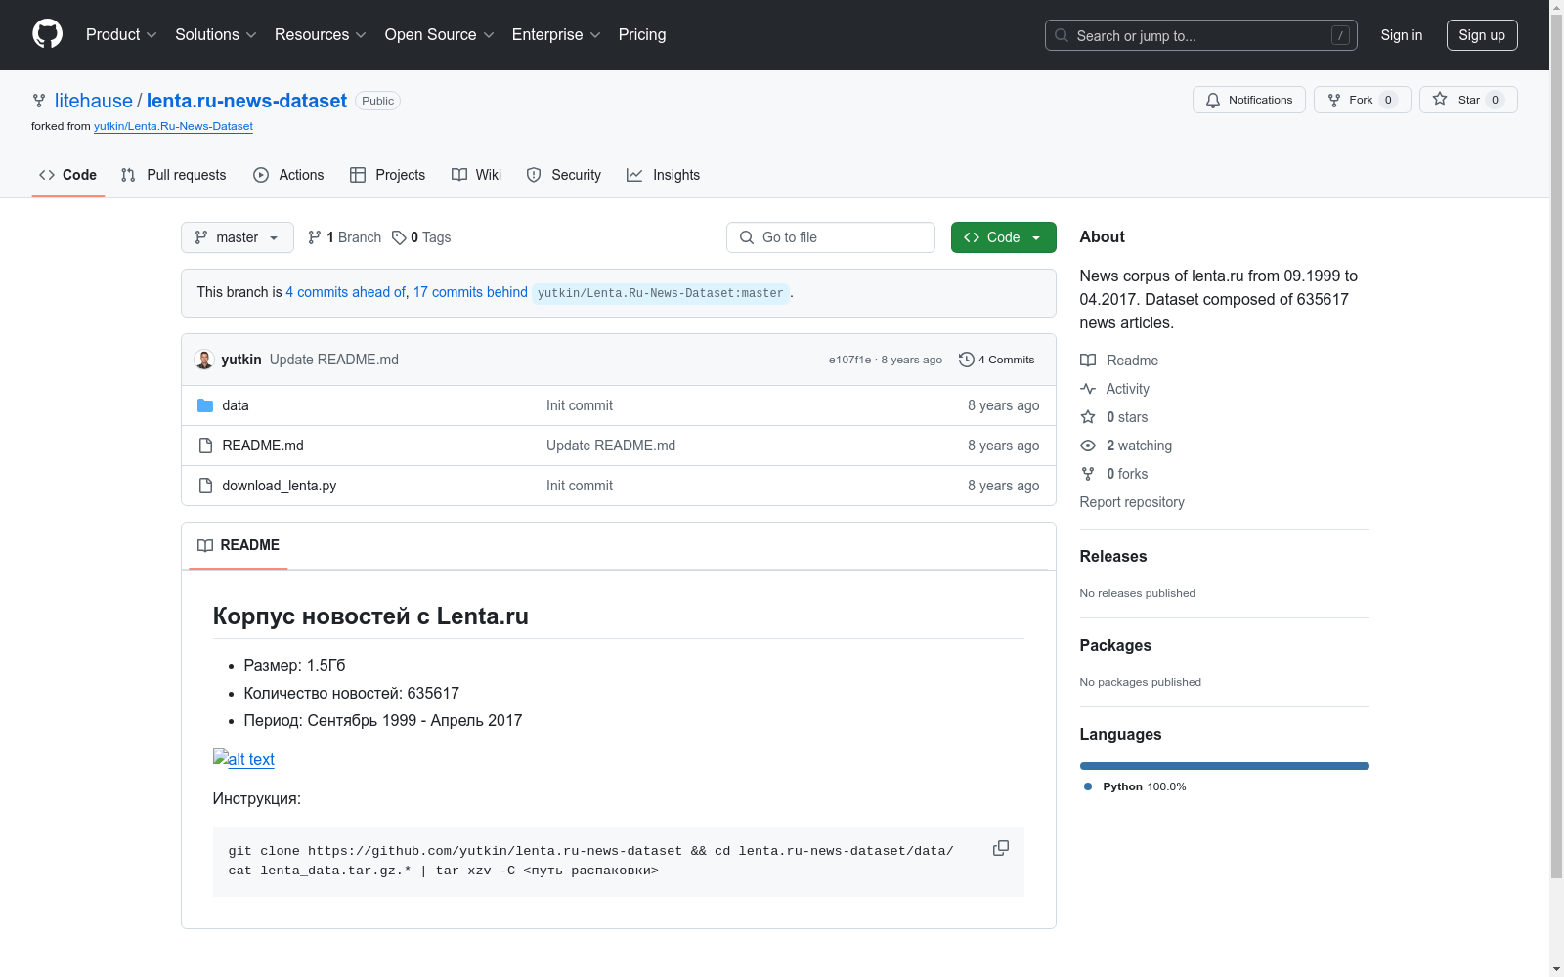View the 1 Branch list
Image resolution: width=1564 pixels, height=977 pixels.
tap(344, 237)
